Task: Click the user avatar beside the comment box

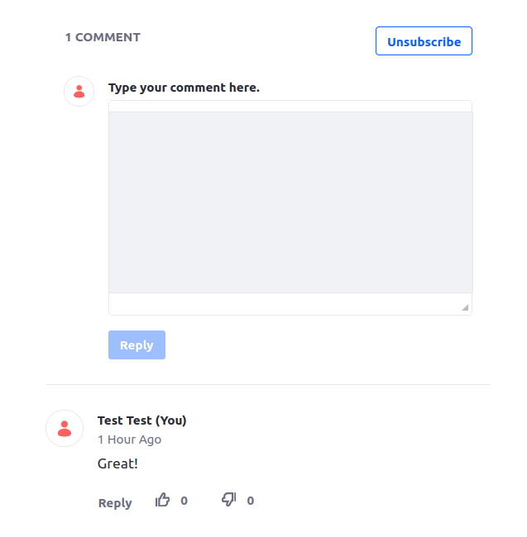Action: 79,92
